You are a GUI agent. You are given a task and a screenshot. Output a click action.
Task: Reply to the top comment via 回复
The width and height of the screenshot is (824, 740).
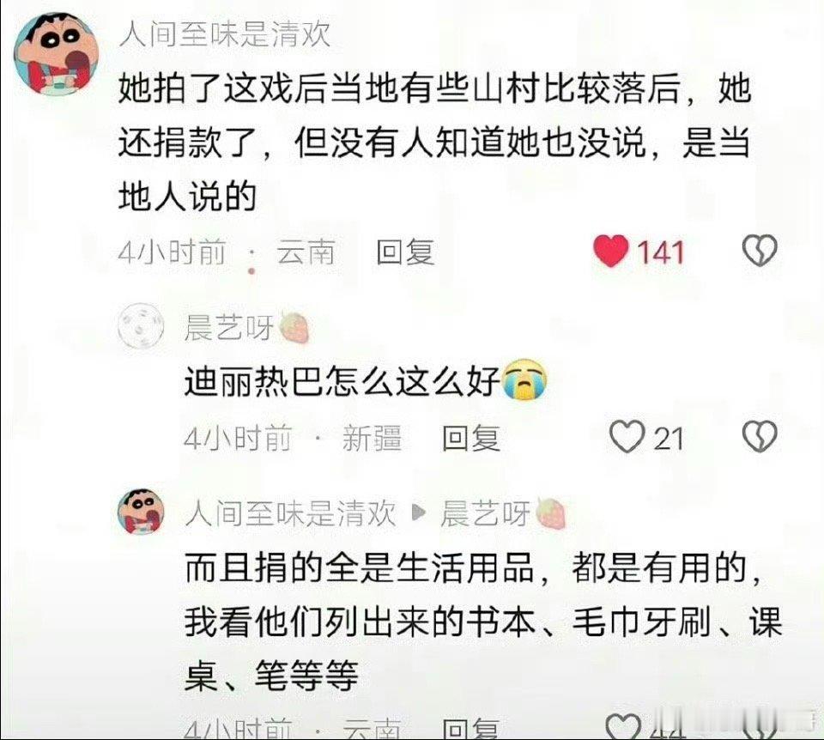click(x=405, y=252)
